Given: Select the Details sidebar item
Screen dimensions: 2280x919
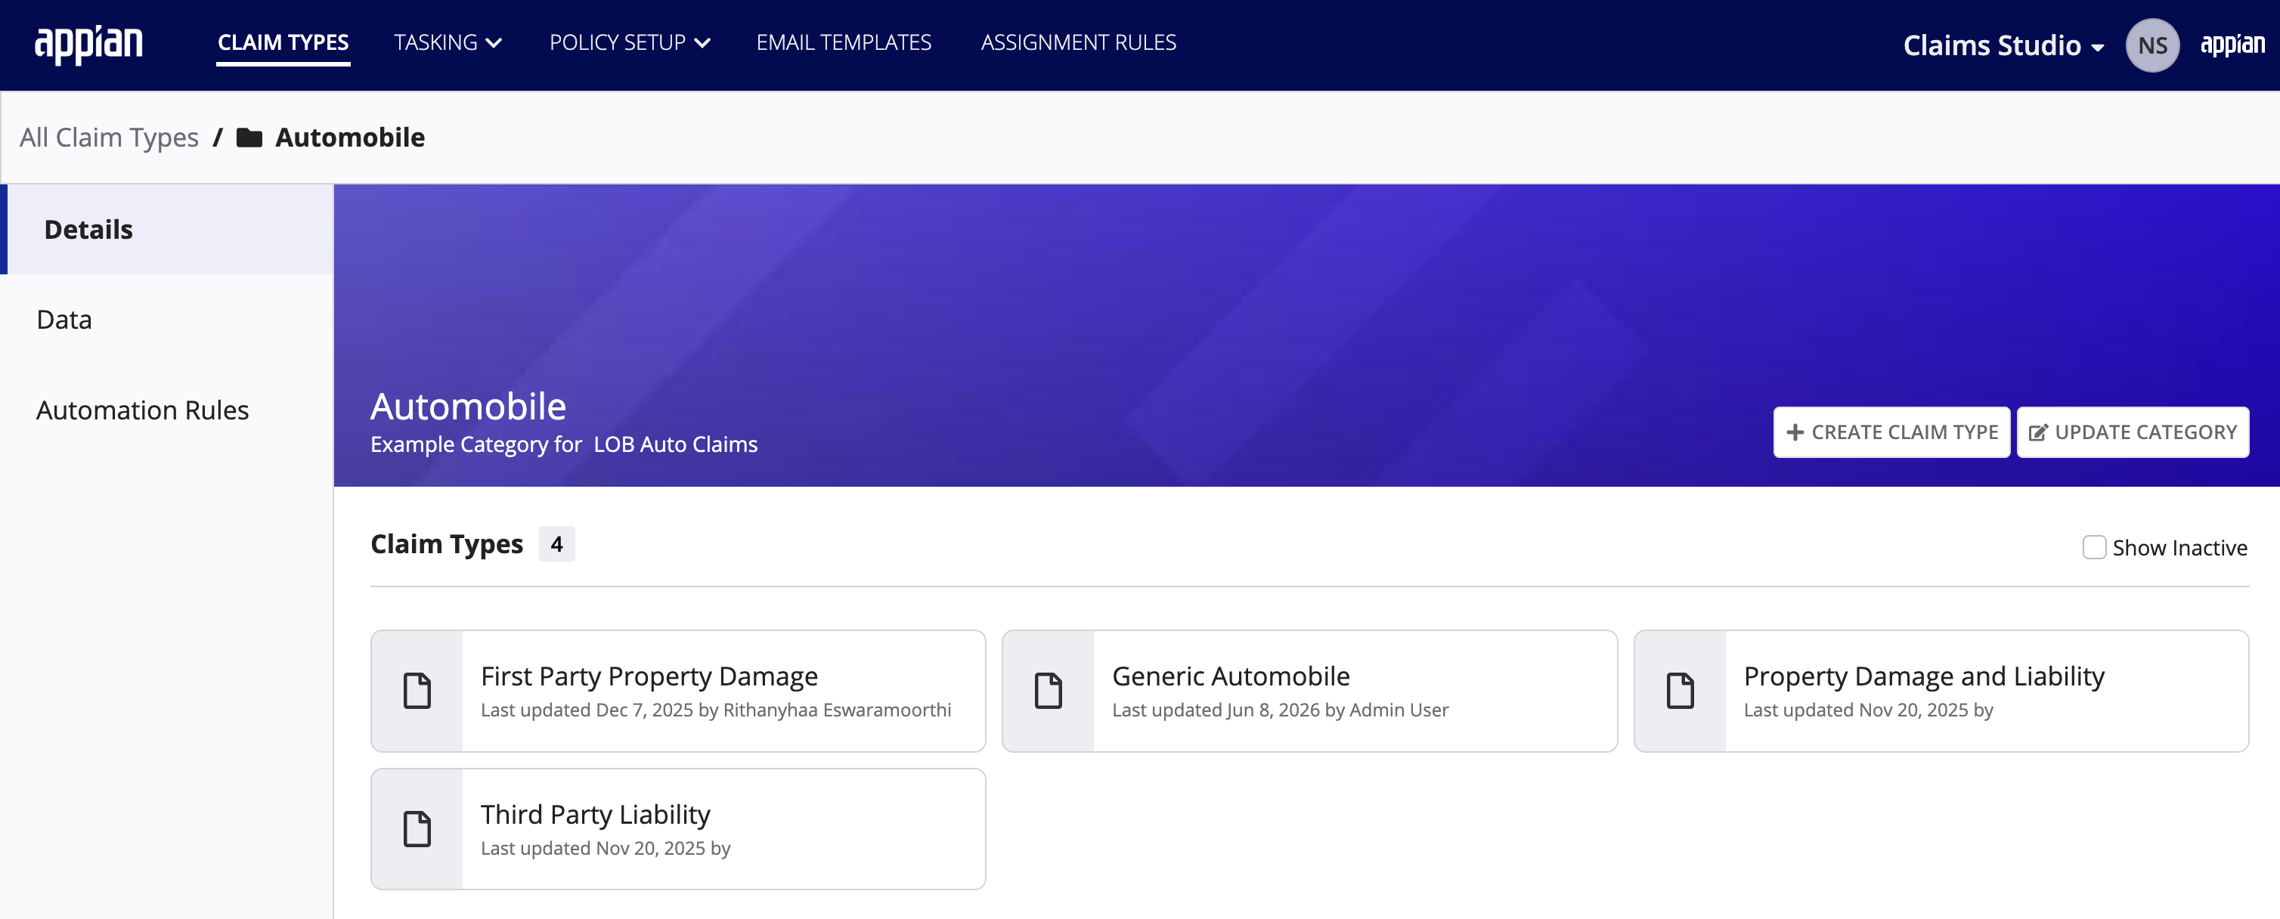Looking at the screenshot, I should (x=166, y=230).
